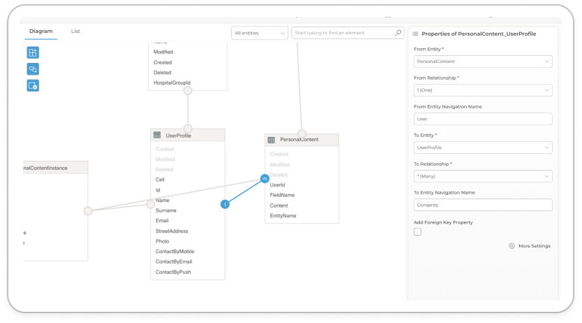The width and height of the screenshot is (582, 323).
Task: Expand the To Relationship dropdown
Action: [x=483, y=176]
